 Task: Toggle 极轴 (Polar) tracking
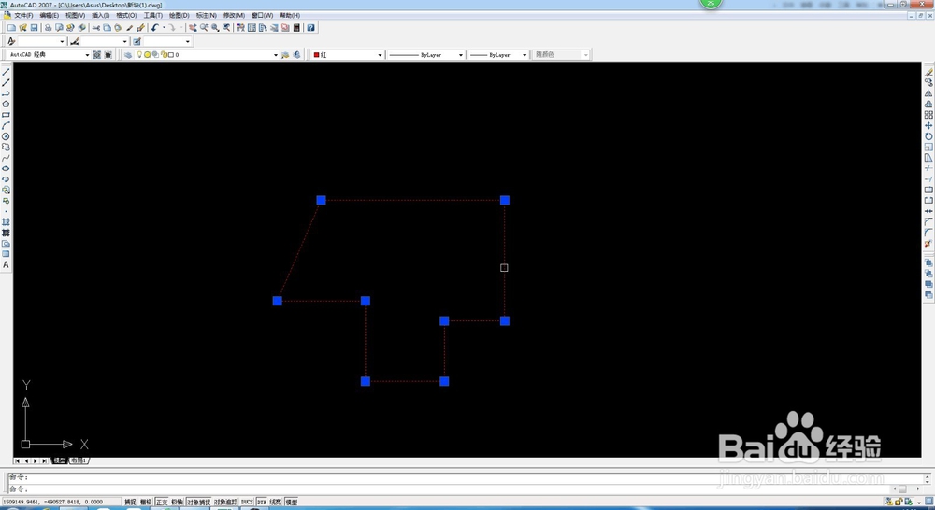[x=177, y=503]
